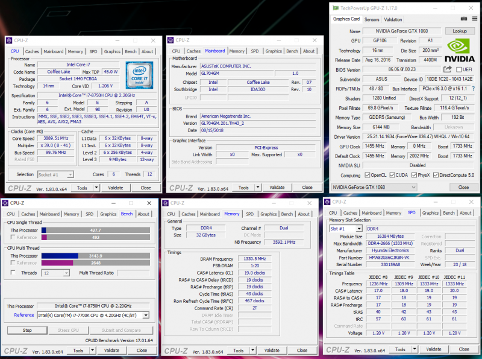The width and height of the screenshot is (482, 359).
Task: Click the Module Size value 16384 MBytes
Action: (x=390, y=236)
